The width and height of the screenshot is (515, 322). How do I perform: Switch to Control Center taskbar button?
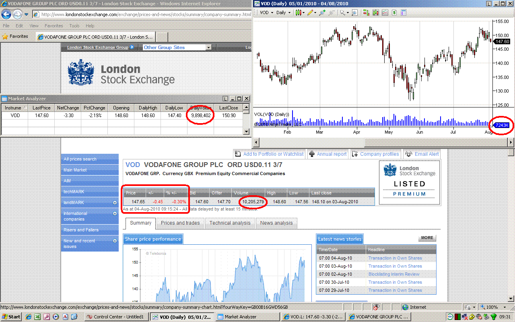[x=117, y=317]
